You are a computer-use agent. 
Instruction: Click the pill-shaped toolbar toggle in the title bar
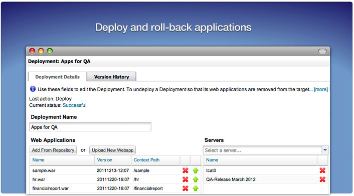click(322, 51)
